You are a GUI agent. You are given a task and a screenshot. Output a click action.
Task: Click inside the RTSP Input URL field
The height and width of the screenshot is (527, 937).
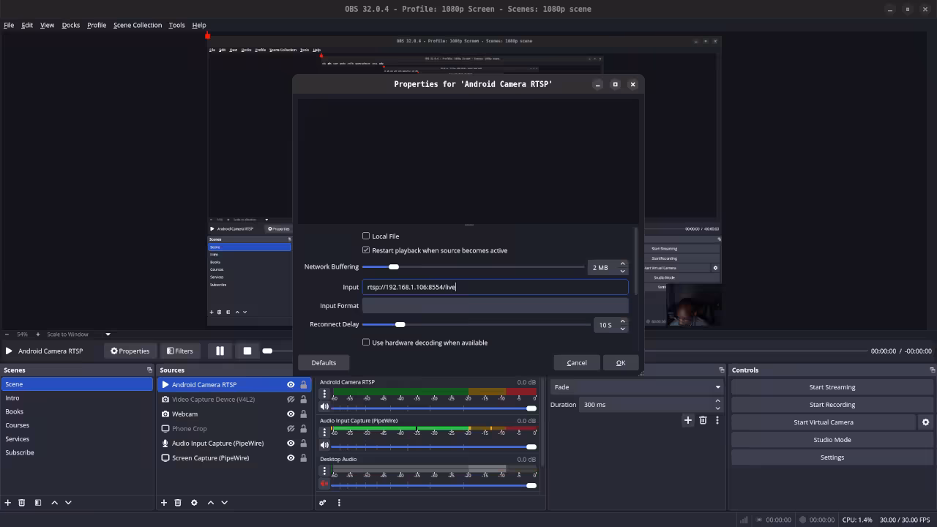[495, 287]
